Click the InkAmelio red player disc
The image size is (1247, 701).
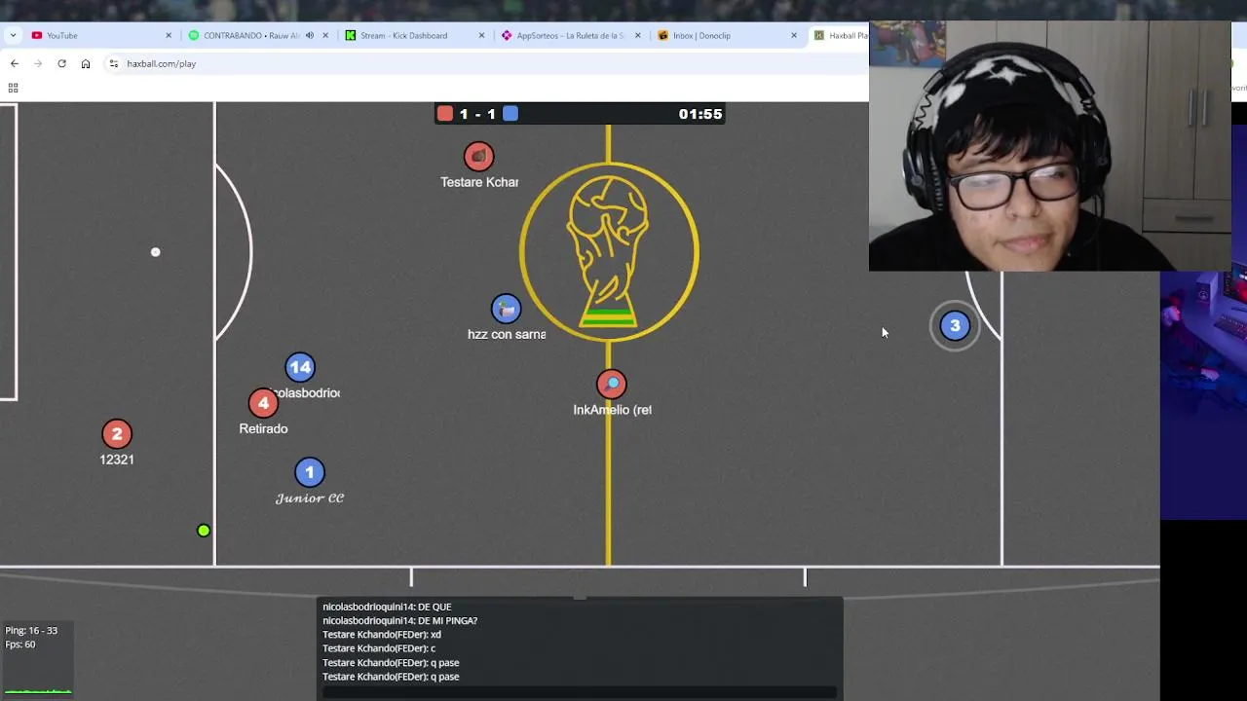click(612, 384)
